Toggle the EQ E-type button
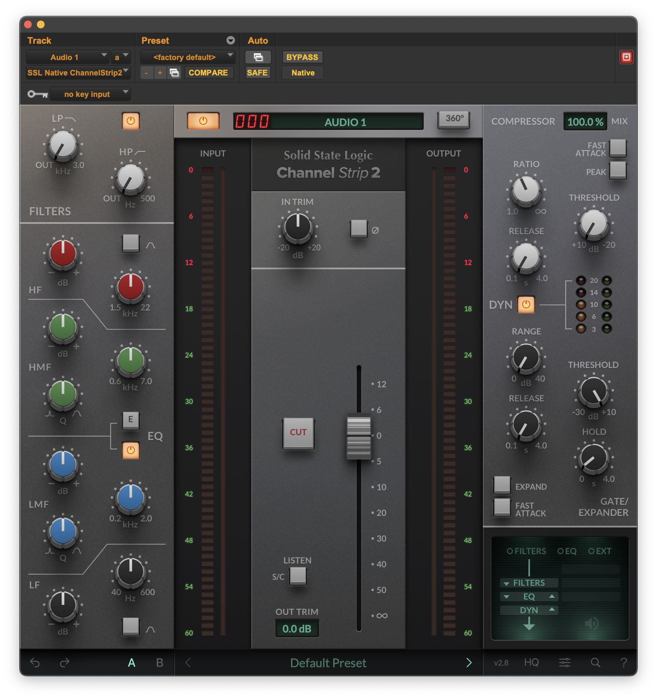657x699 pixels. [x=131, y=420]
